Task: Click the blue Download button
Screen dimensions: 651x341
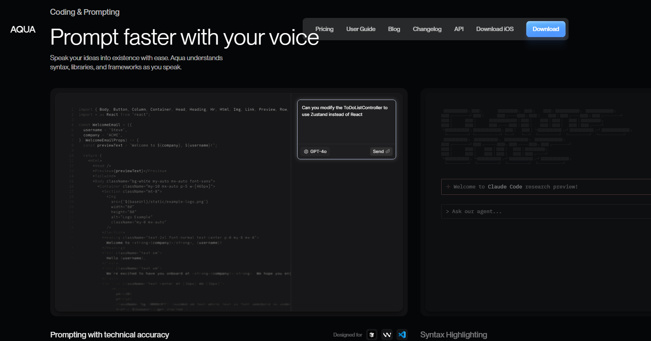Action: (x=546, y=29)
